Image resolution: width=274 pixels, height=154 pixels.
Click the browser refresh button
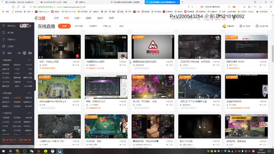click(13, 7)
